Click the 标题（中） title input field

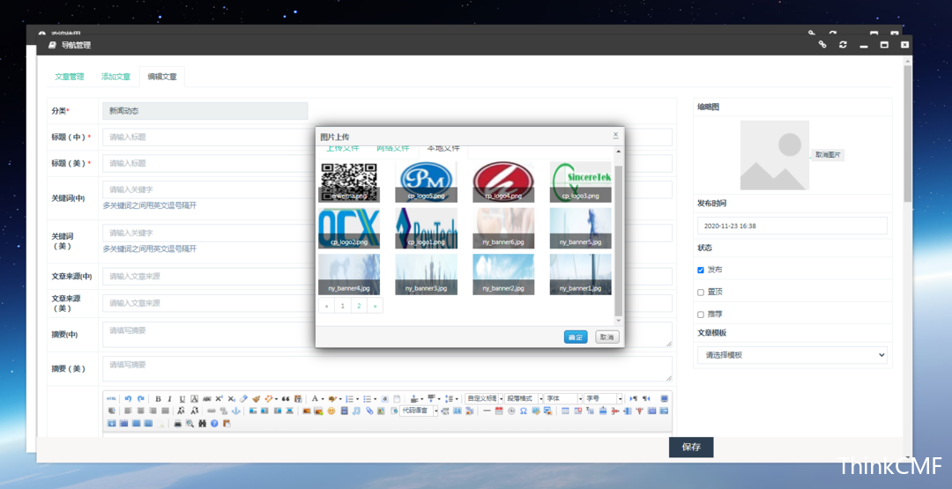(x=387, y=137)
